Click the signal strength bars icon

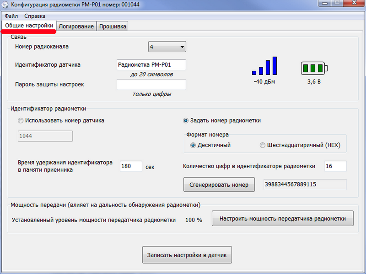point(264,66)
